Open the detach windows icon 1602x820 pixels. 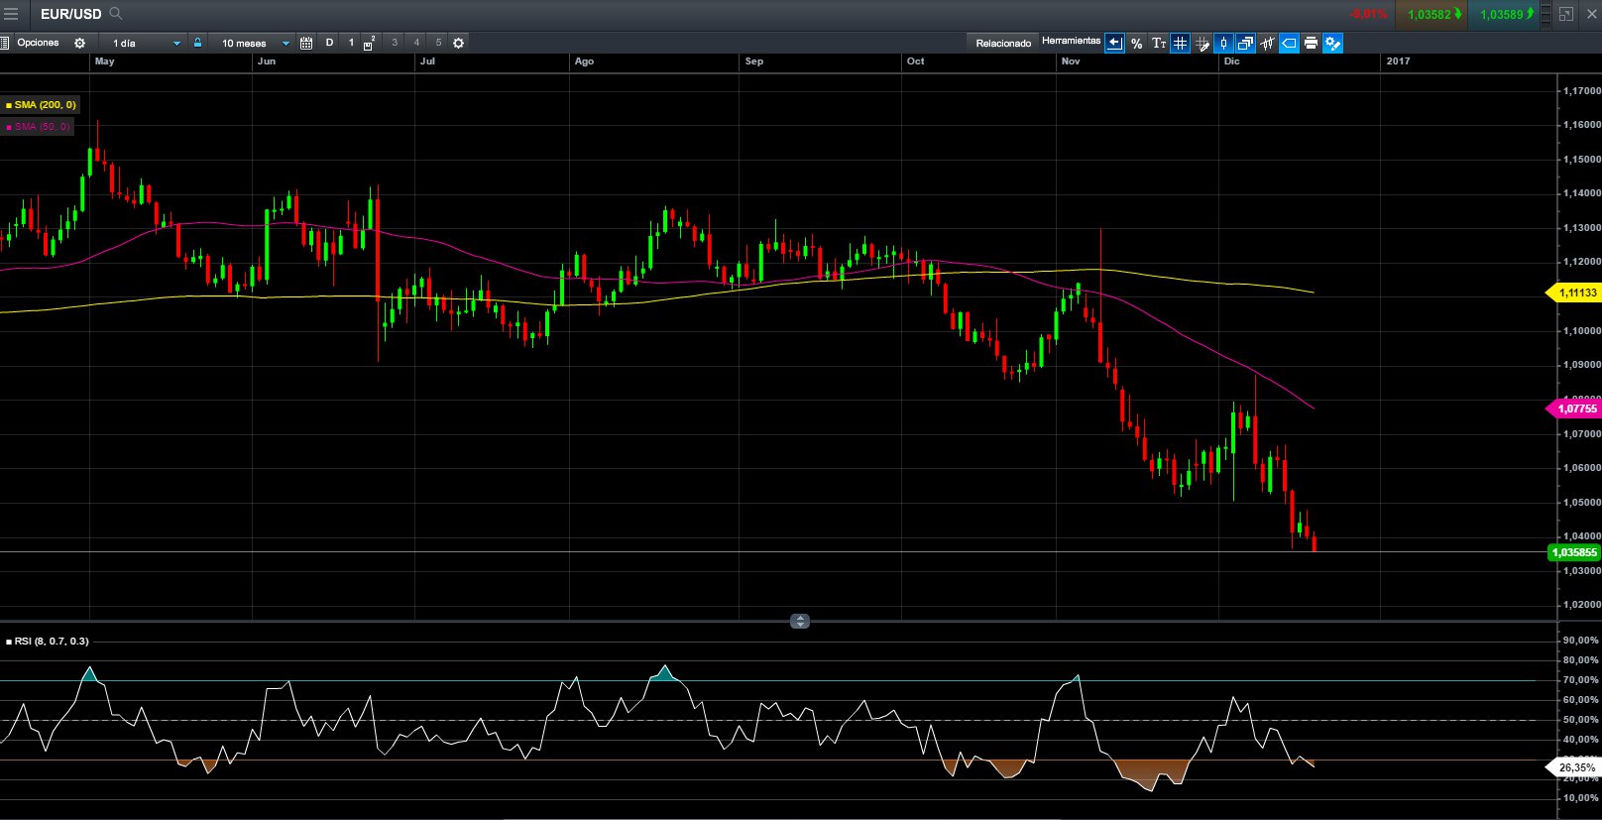click(x=1245, y=43)
